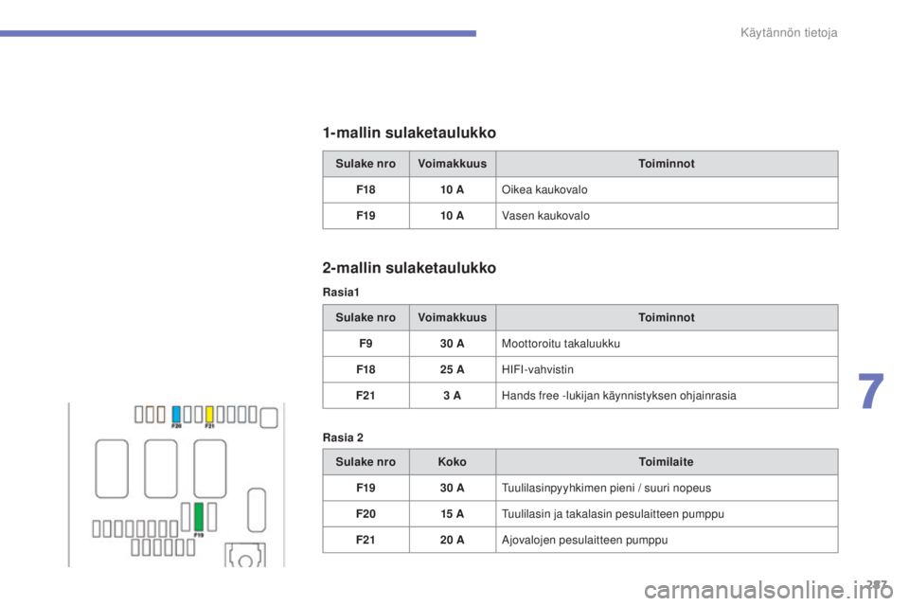Select F18 in the Oikea kaukovalo row

coord(365,189)
